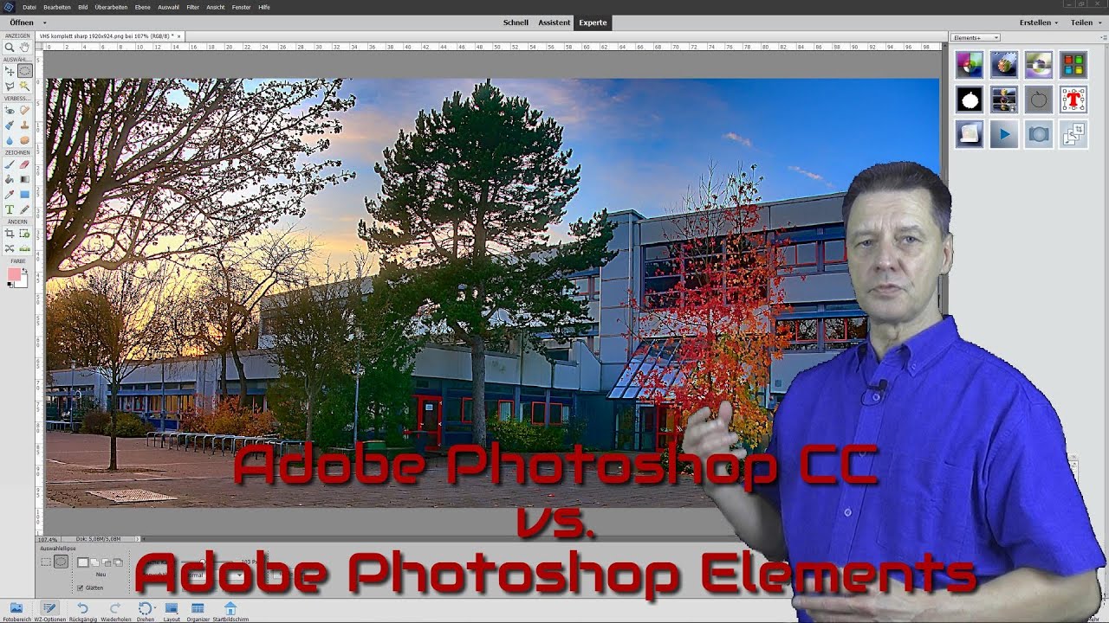Select the Elliptical Marquee tool in toolbox

(x=24, y=70)
